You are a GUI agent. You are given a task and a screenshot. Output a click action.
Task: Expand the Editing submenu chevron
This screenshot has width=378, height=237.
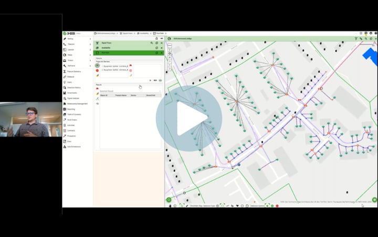(90, 39)
